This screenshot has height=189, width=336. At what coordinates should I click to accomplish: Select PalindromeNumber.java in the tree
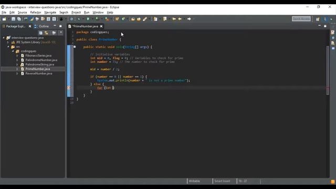(41, 60)
